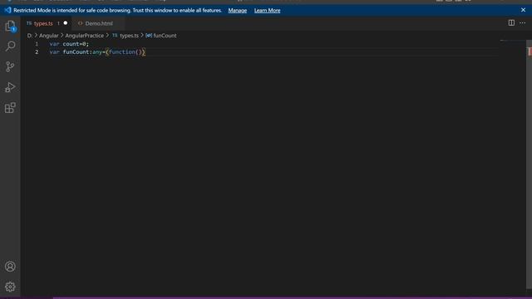Click line number 2 in gutter
The width and height of the screenshot is (532, 299).
point(37,51)
